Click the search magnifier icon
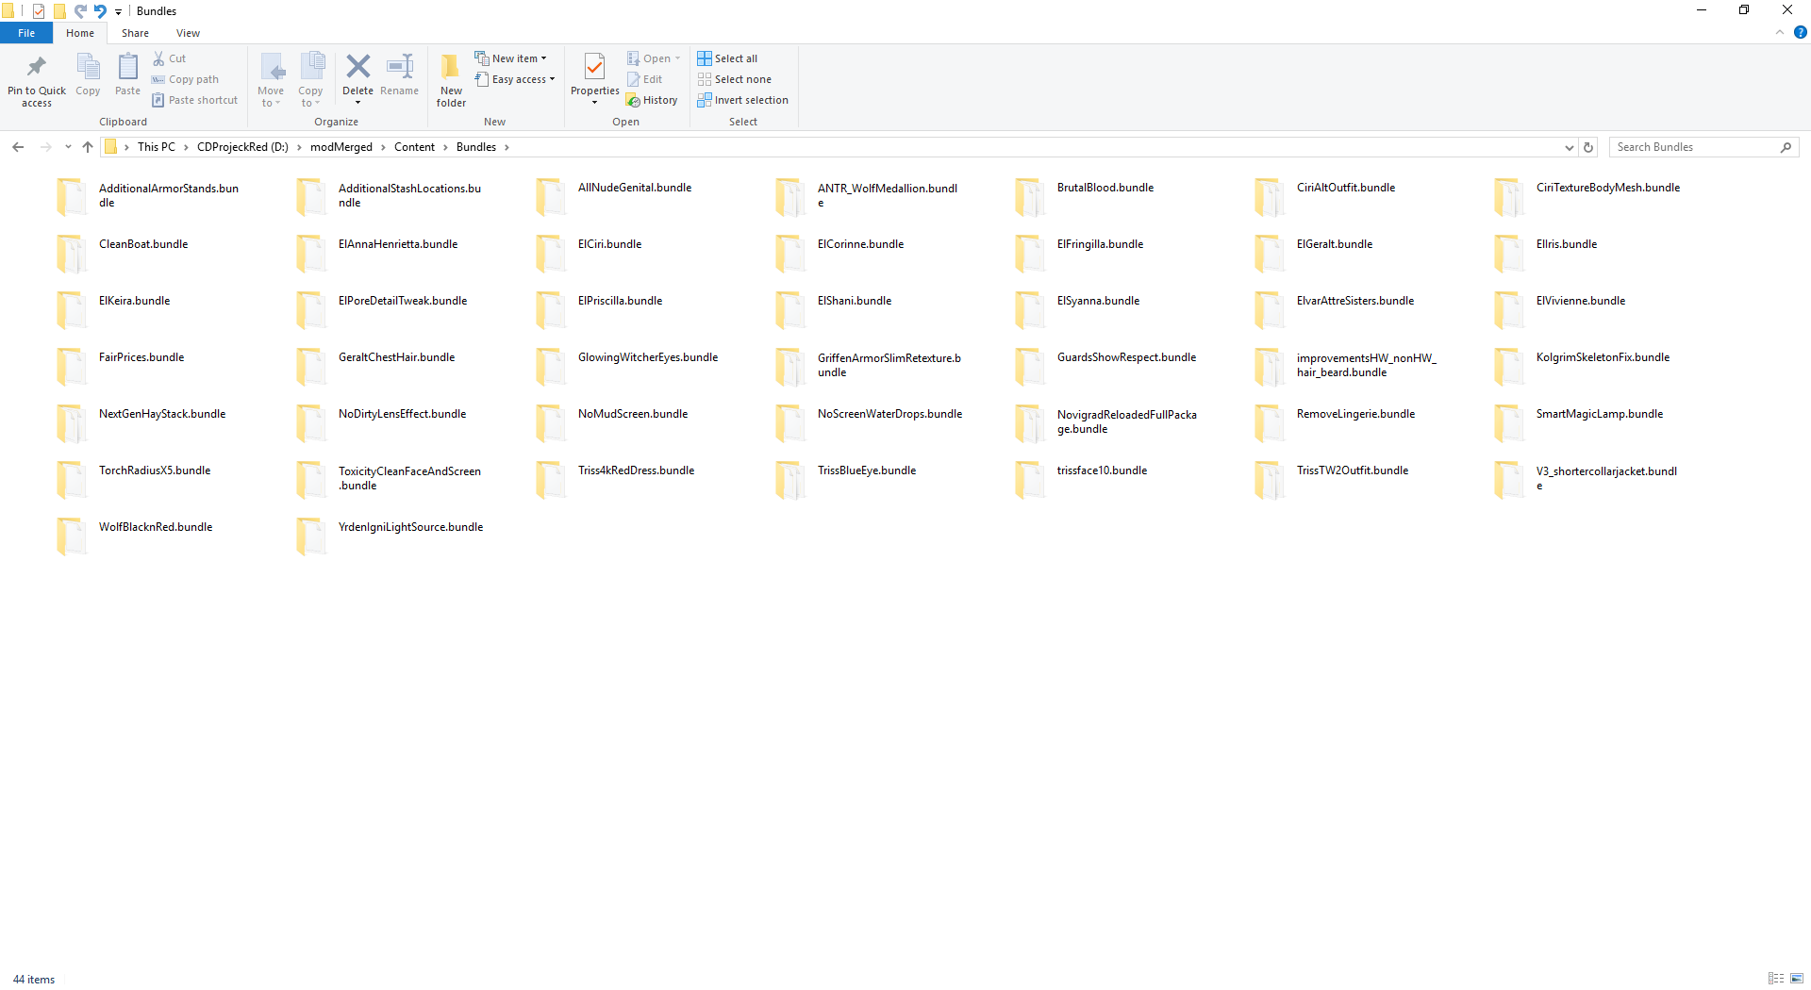 [x=1786, y=147]
